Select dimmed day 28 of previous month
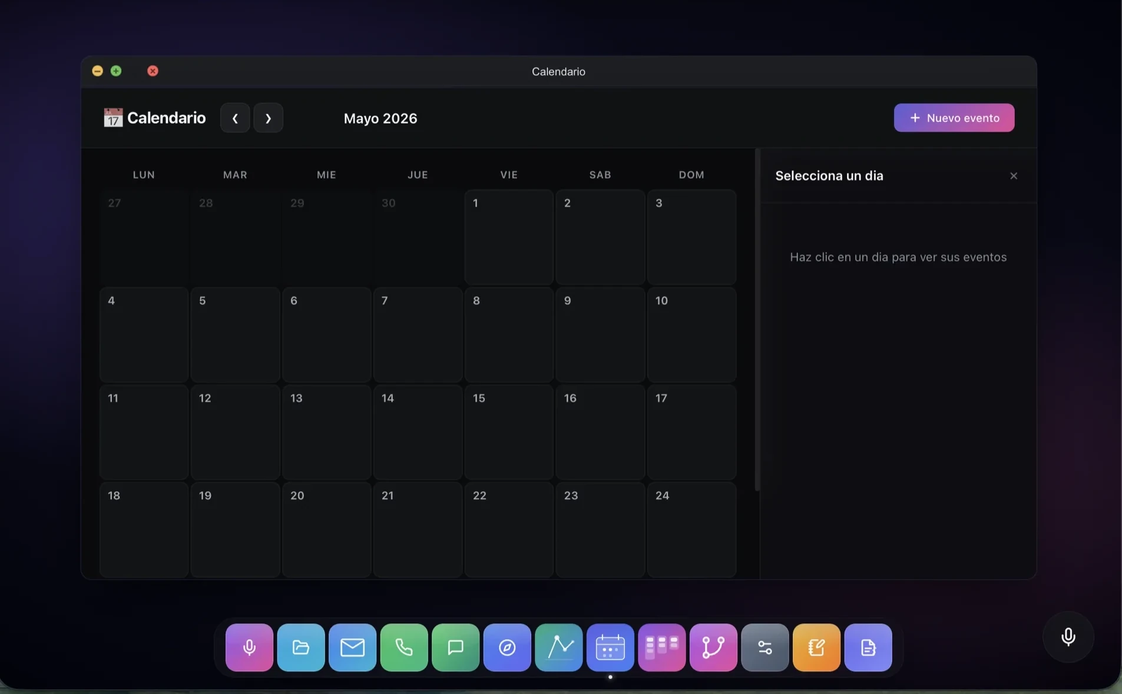 coord(235,237)
